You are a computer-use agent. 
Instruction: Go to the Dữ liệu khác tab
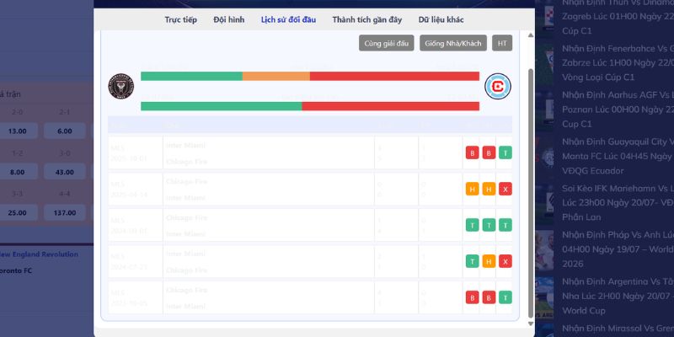[x=441, y=19]
